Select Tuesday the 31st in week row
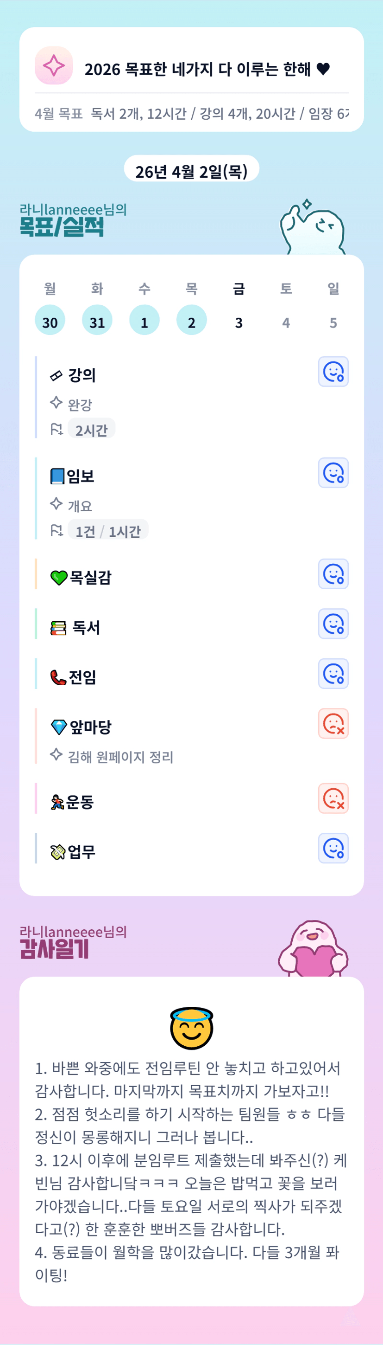Viewport: 383px width, 1345px height. 97,320
